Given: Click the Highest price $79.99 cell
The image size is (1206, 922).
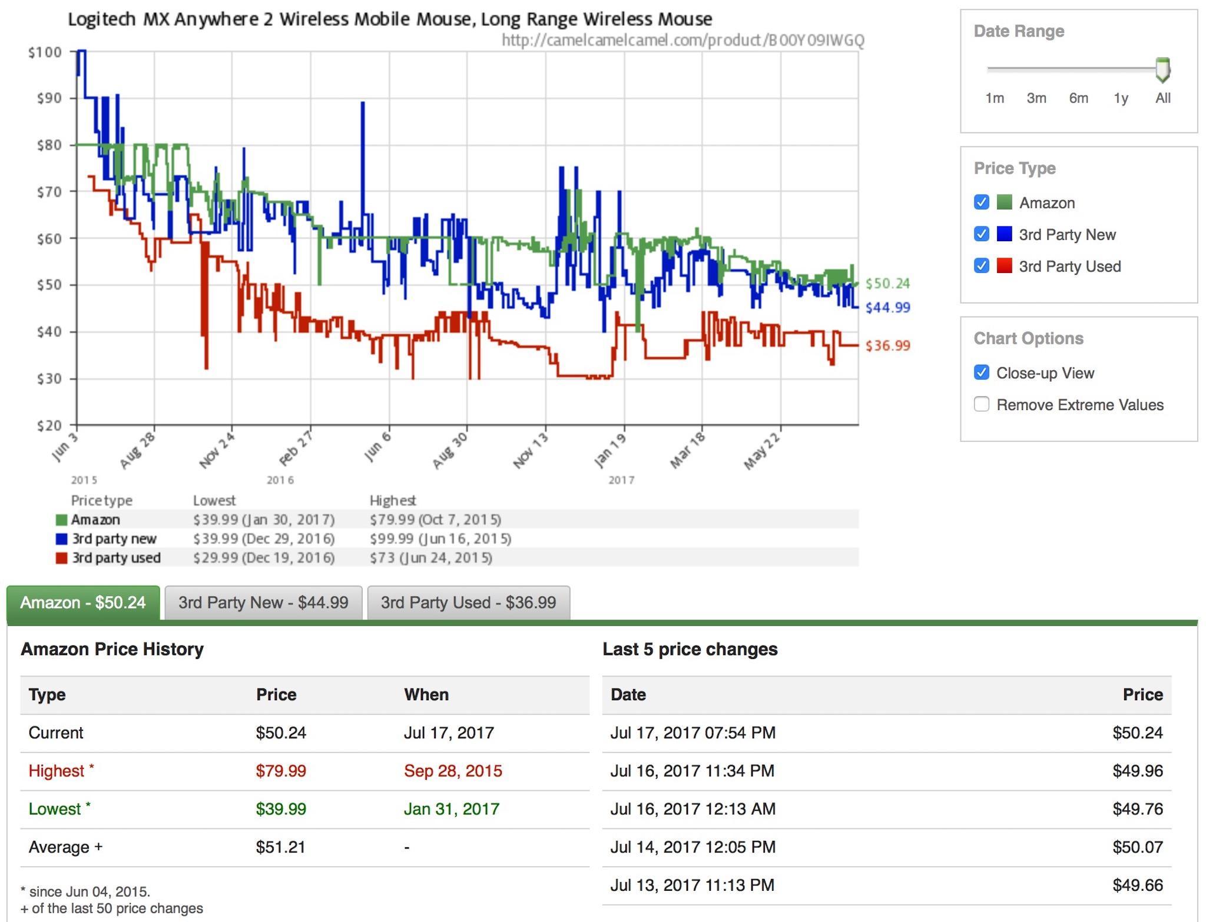Looking at the screenshot, I should pyautogui.click(x=281, y=771).
